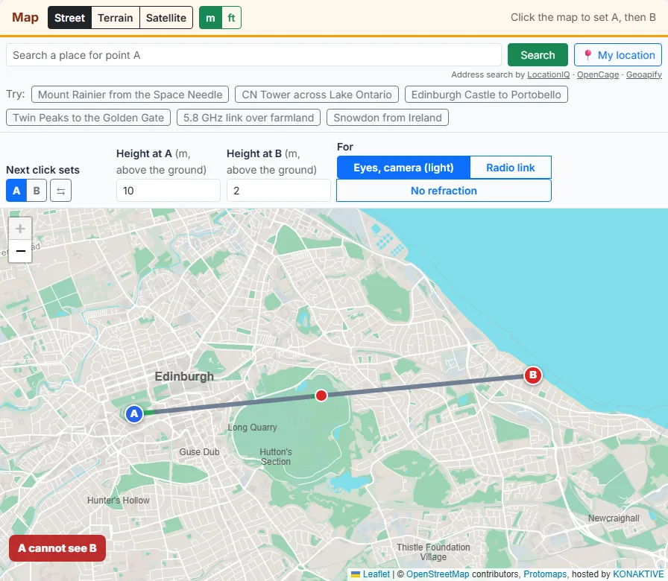Zoom out of the map
This screenshot has width=668, height=581.
tap(20, 251)
